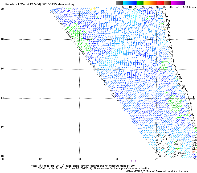
Task: Click the '35' label under the color bar
Action: (x=164, y=7)
